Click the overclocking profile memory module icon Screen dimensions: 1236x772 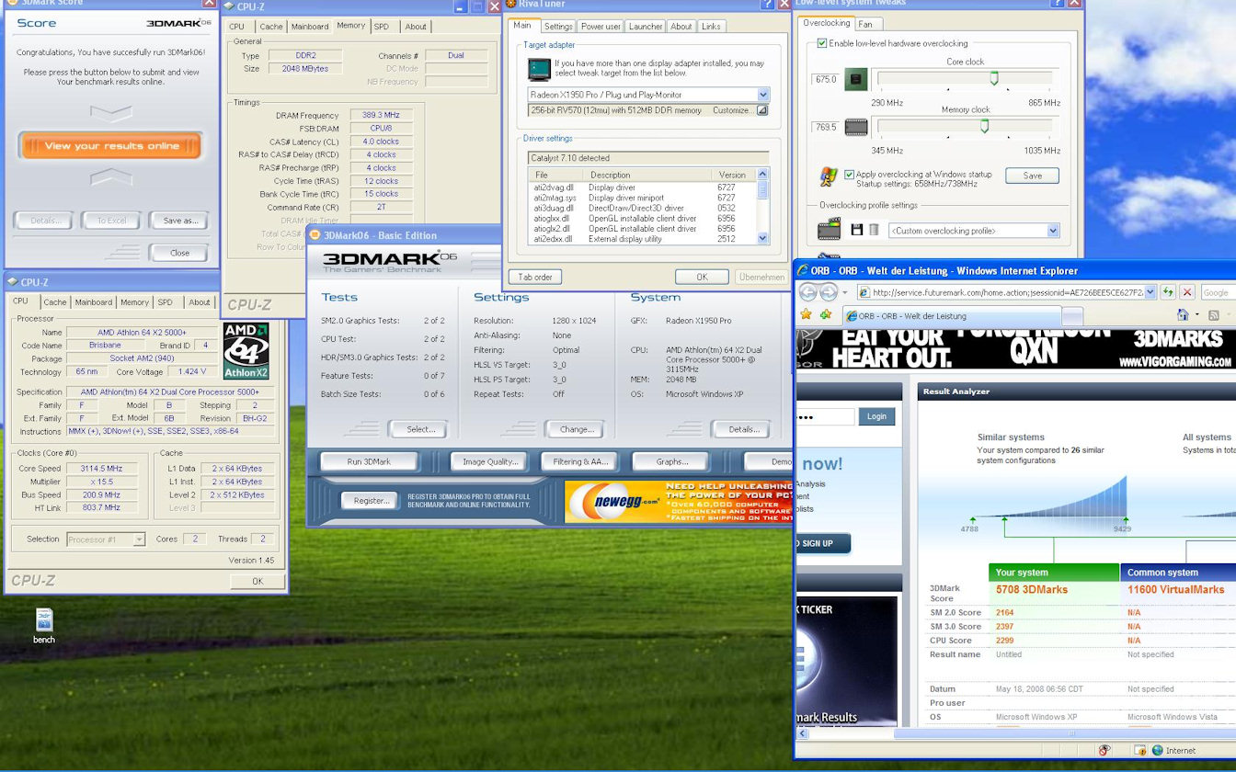point(830,229)
